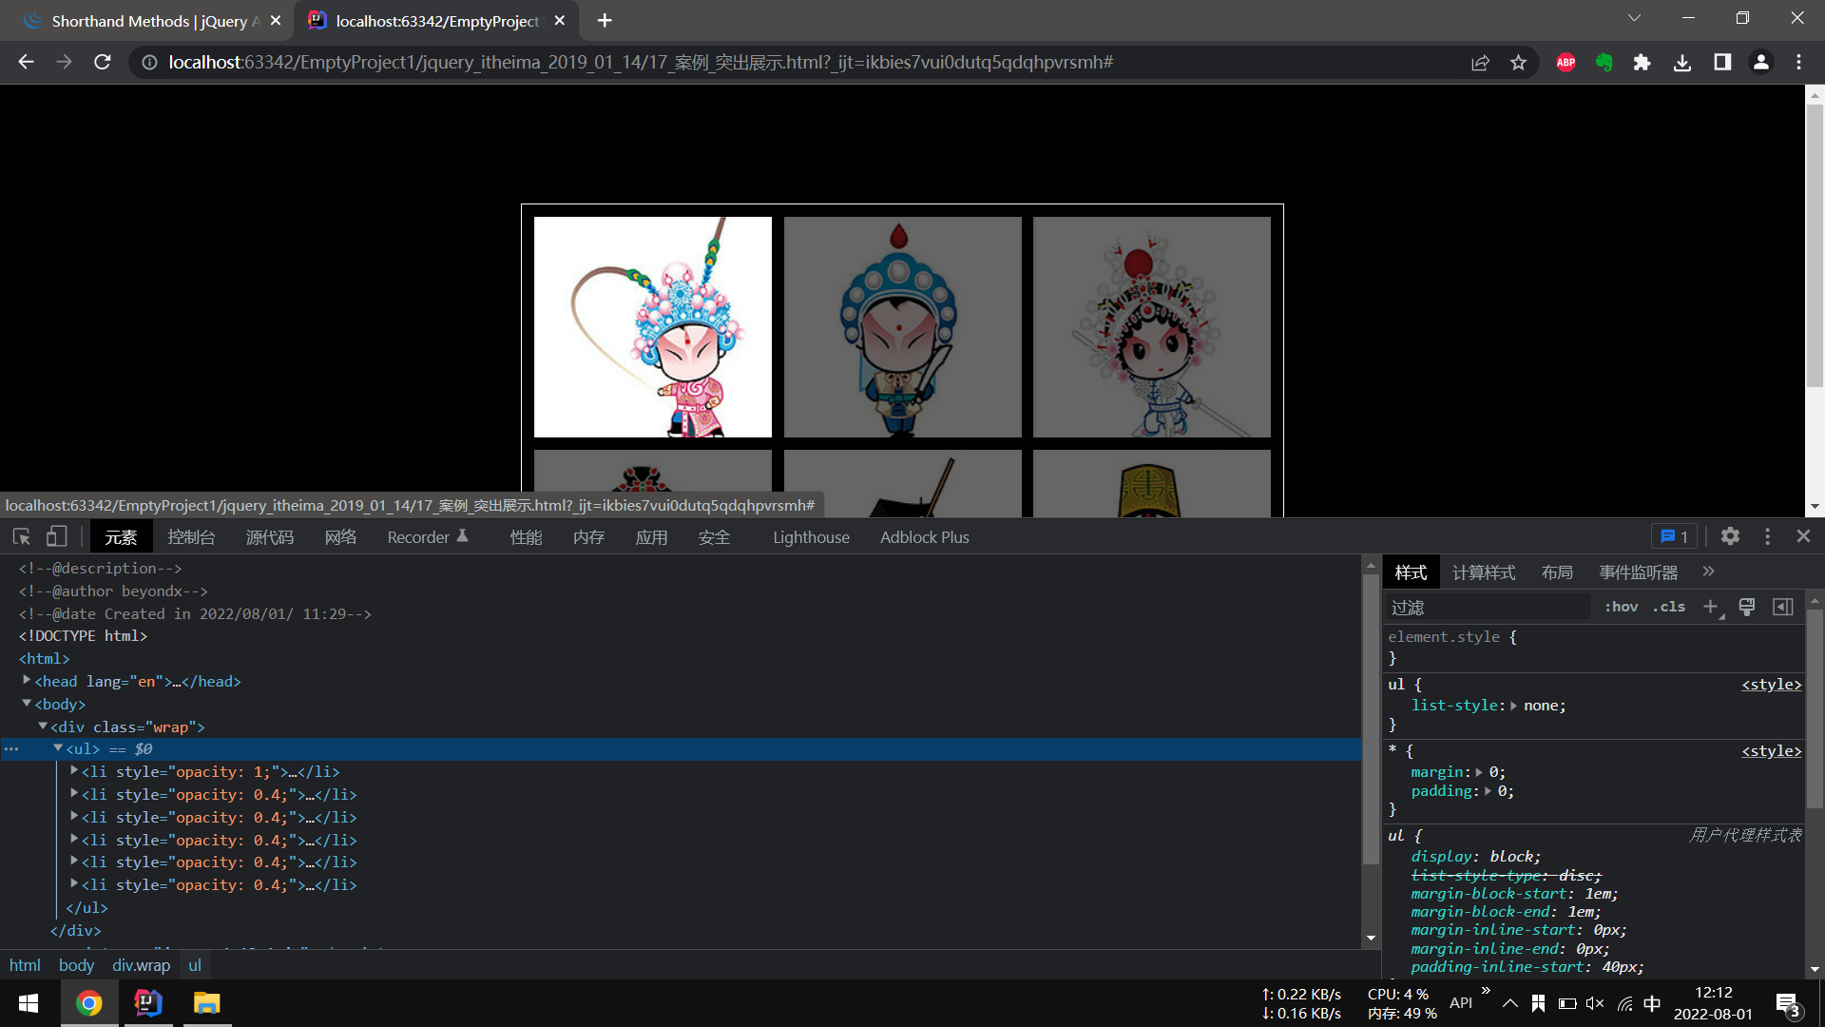This screenshot has height=1027, width=1825.
Task: Toggle the rendering emulation paintbrush icon
Action: click(1746, 607)
